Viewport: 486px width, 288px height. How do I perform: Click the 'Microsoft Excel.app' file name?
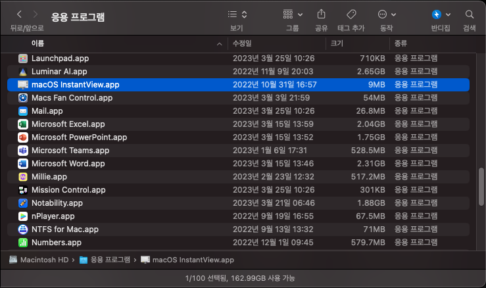68,124
